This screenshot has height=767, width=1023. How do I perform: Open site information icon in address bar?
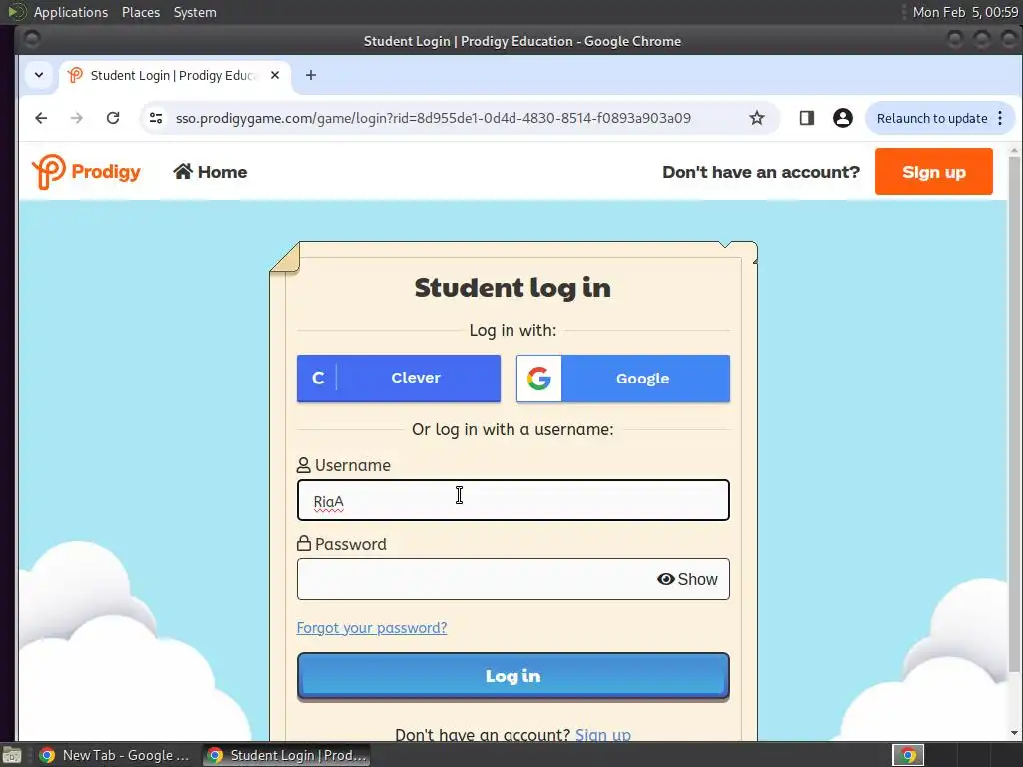point(156,118)
